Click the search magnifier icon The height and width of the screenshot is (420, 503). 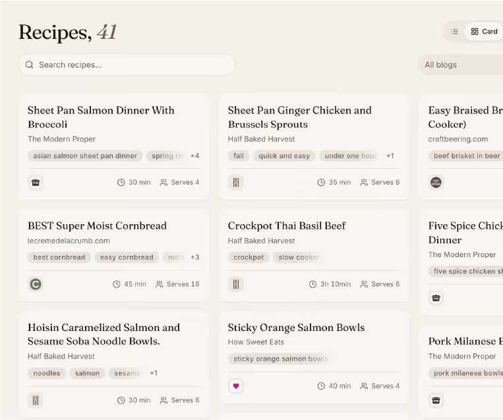coord(29,65)
